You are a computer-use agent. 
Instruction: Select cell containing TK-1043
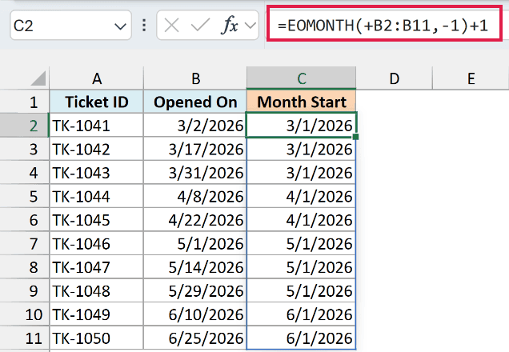tap(96, 173)
